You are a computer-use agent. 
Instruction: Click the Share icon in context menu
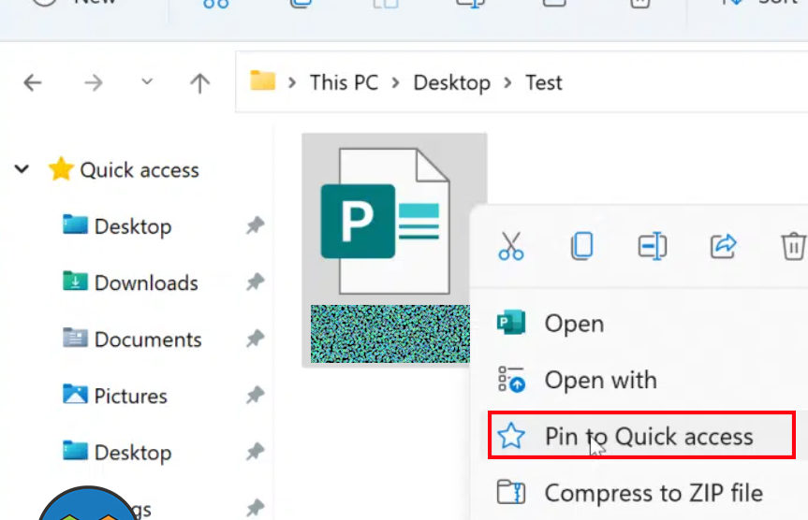[x=723, y=246]
